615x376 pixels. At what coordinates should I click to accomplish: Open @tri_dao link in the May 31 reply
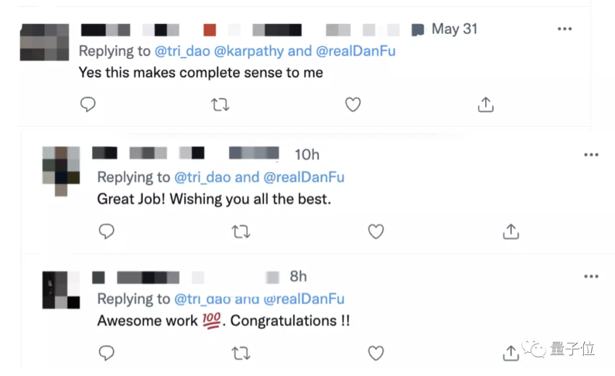(182, 51)
